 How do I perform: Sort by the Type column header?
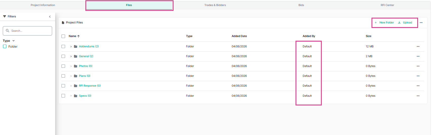[x=189, y=36]
